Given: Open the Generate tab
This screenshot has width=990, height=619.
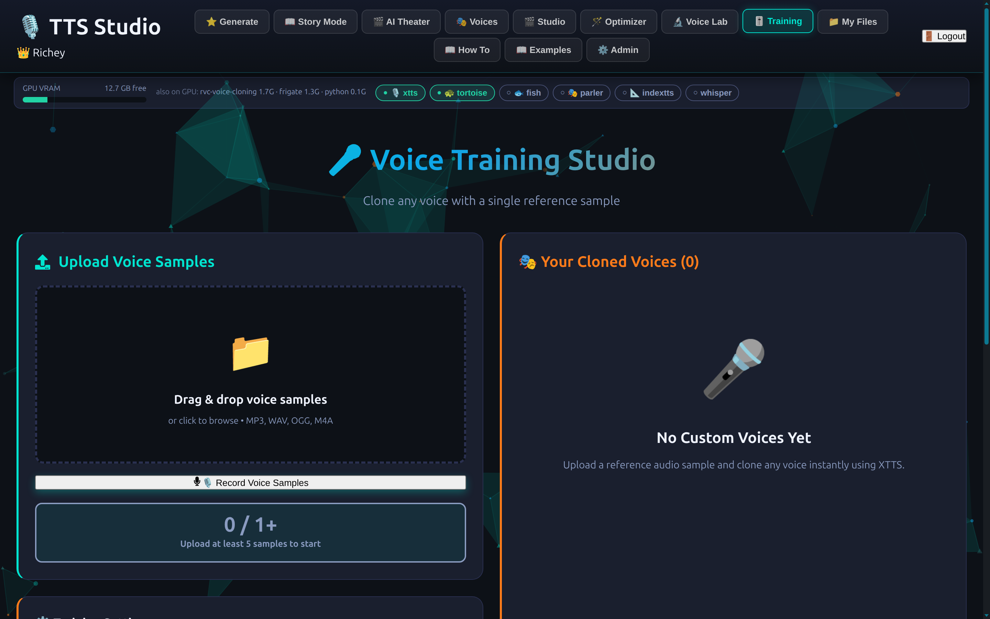Looking at the screenshot, I should click(x=232, y=22).
